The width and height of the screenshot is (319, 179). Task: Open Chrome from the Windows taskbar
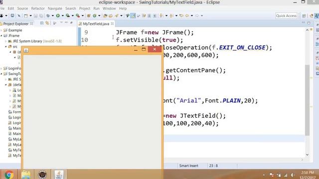(x=9, y=175)
